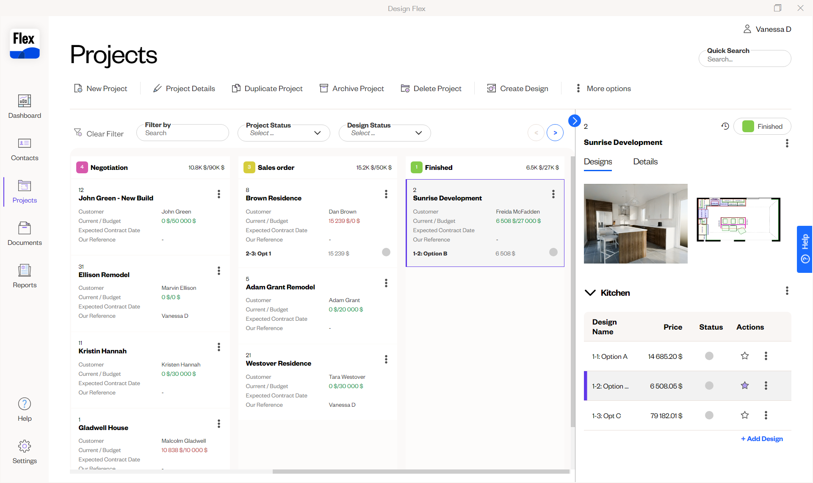This screenshot has width=813, height=483.
Task: Open the kitchen render thumbnail
Action: coord(636,224)
